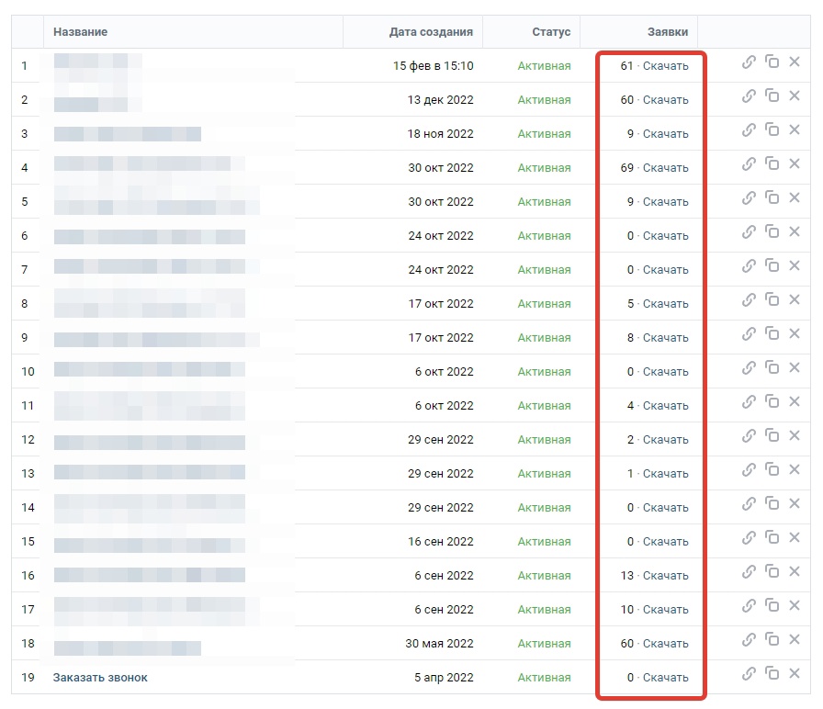Click Скачать for Заказать звонок form
Viewport: 823px width, 709px height.
(x=666, y=678)
